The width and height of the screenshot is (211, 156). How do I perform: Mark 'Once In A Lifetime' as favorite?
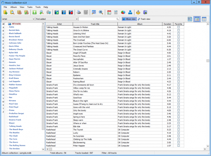[x=179, y=30]
